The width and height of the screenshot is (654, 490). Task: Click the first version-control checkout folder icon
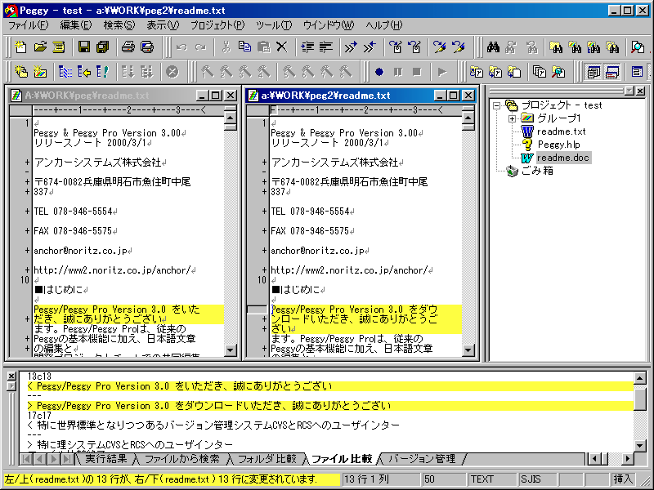[477, 72]
